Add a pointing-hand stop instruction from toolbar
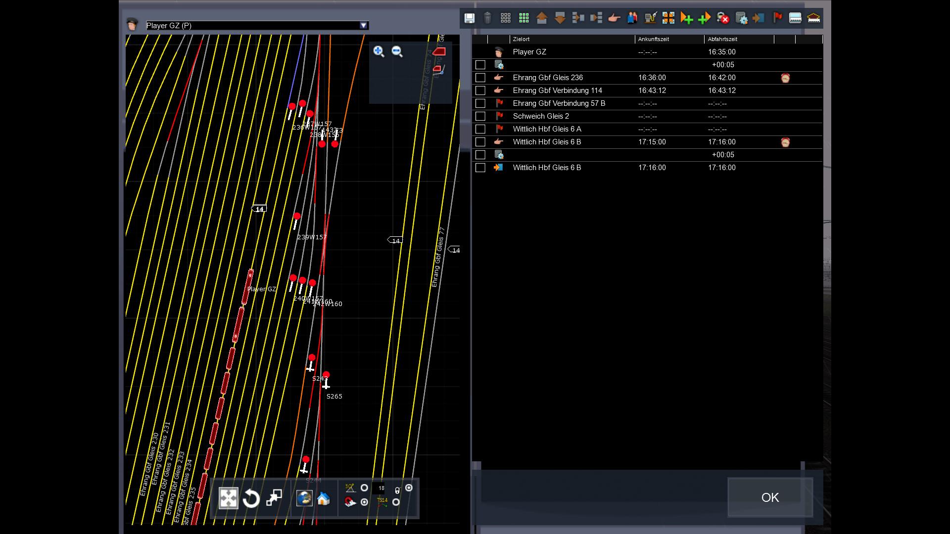Viewport: 950px width, 534px height. [614, 18]
